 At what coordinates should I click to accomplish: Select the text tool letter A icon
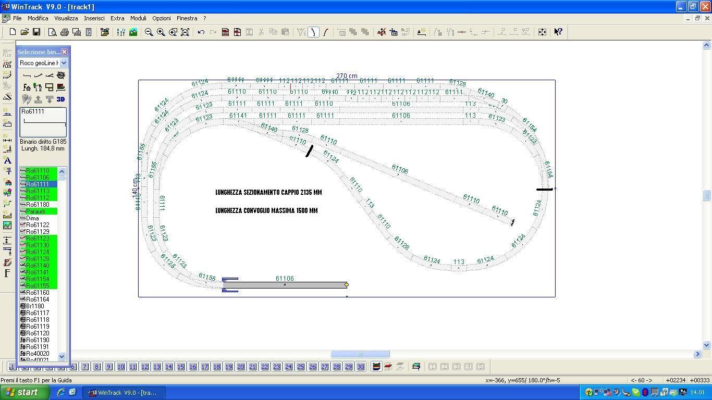7,160
